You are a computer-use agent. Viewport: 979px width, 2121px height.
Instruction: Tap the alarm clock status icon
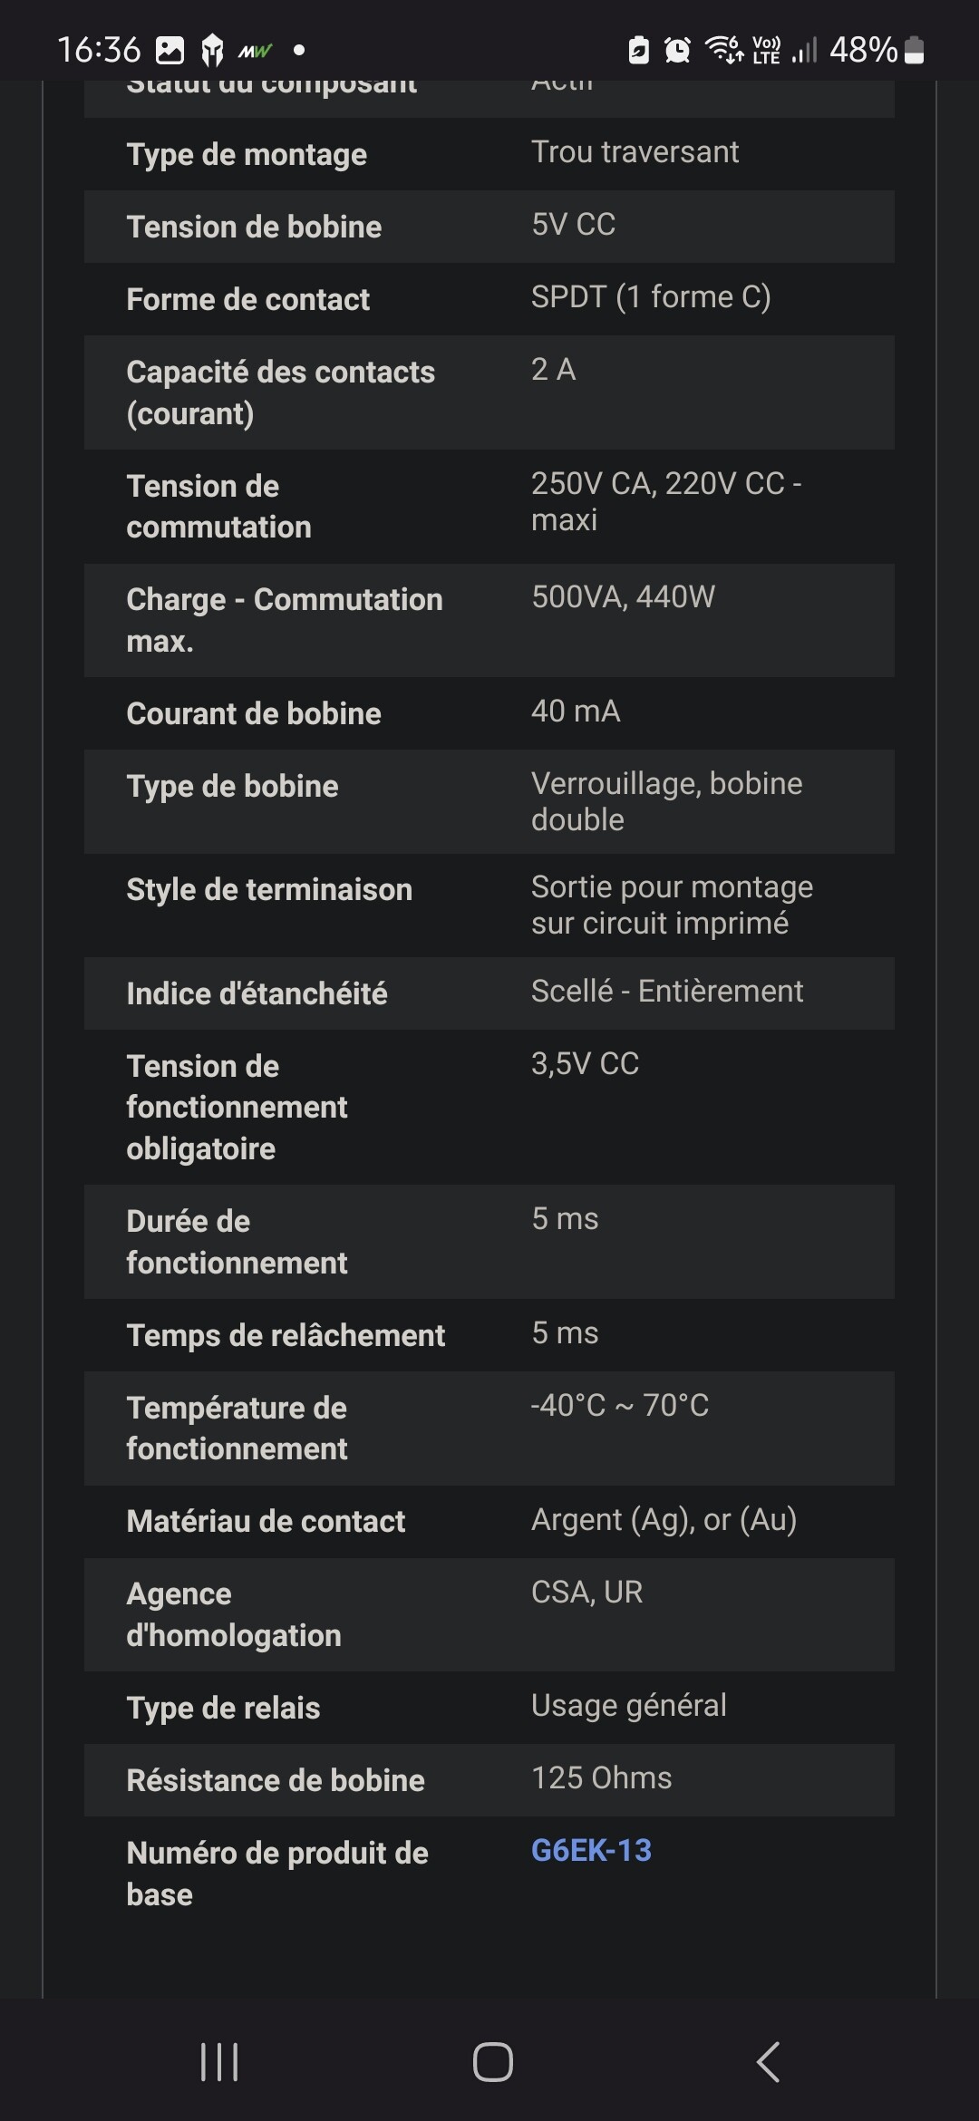pyautogui.click(x=677, y=49)
